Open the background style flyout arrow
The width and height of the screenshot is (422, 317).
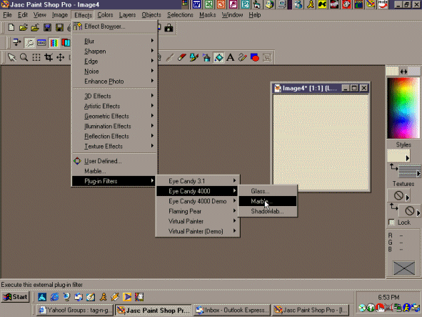coord(418,173)
